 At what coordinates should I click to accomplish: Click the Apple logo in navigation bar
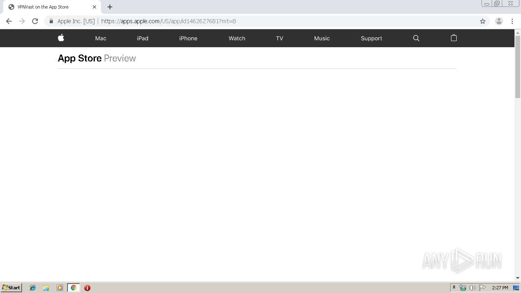coord(61,38)
